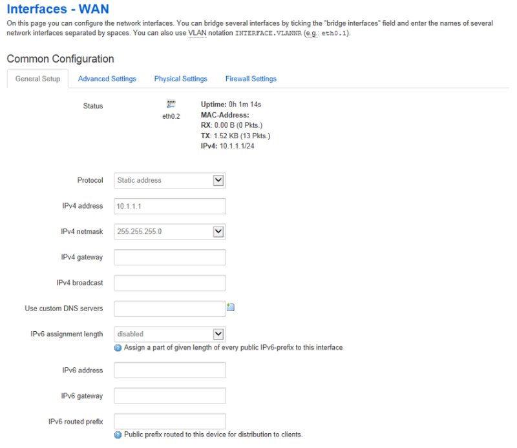Click the Interfaces - WAN page heading

[58, 9]
